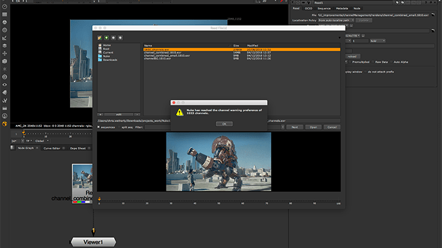
Task: Click the robot preview image in file dialog
Action: (219, 162)
